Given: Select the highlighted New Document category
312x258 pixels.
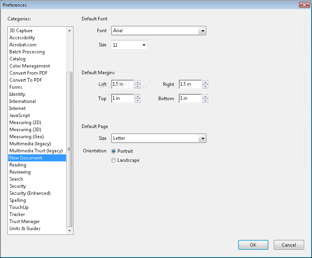Looking at the screenshot, I should click(37, 158).
